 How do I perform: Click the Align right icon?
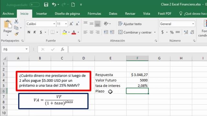click(x=98, y=32)
